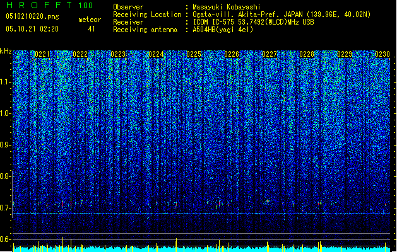
Task: Click the date stamp 05.10.21 02:20
Action: [x=32, y=29]
